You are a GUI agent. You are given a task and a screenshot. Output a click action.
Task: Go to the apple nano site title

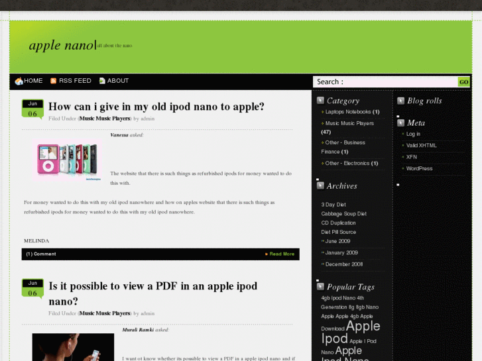click(61, 46)
